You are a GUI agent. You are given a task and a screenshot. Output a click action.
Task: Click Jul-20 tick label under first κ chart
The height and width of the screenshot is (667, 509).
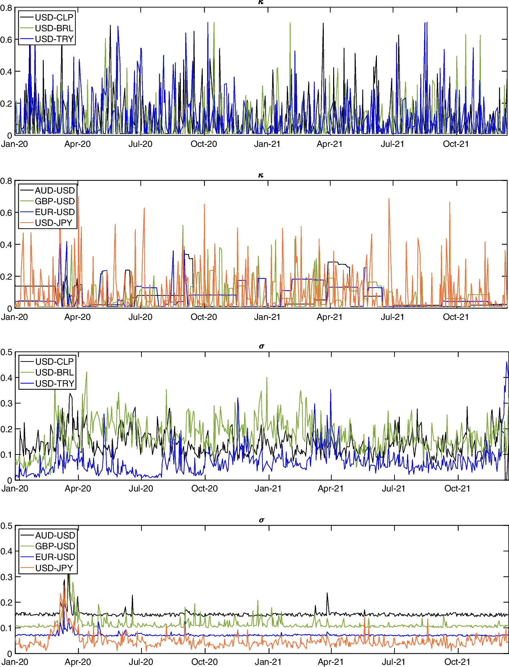pyautogui.click(x=140, y=144)
